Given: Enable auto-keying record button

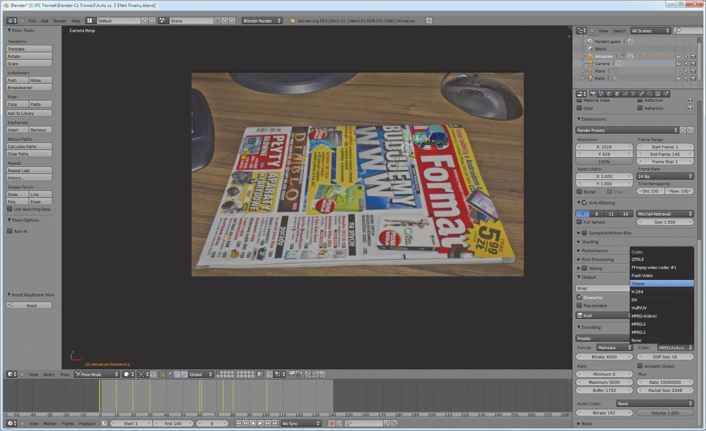Looking at the screenshot, I should point(331,423).
